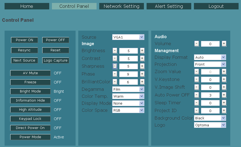Increase Zoom Value with plus button
The height and width of the screenshot is (147, 241).
[x=224, y=71]
